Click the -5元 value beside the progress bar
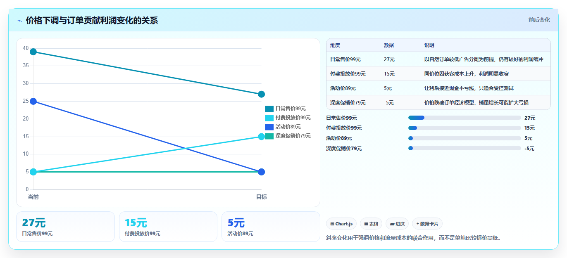 (529, 149)
